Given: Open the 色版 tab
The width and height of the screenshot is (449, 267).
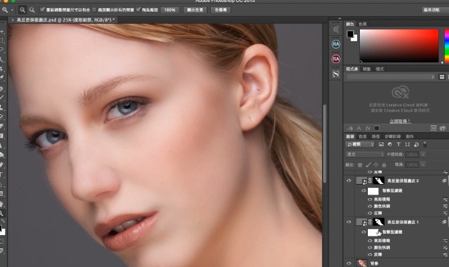Looking at the screenshot, I should click(363, 136).
